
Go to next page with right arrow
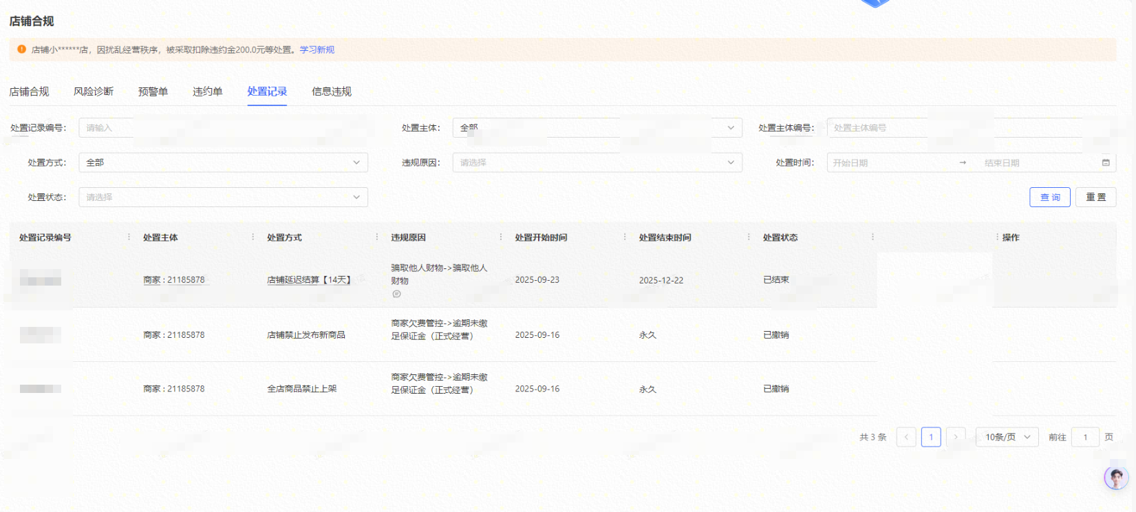coord(956,437)
